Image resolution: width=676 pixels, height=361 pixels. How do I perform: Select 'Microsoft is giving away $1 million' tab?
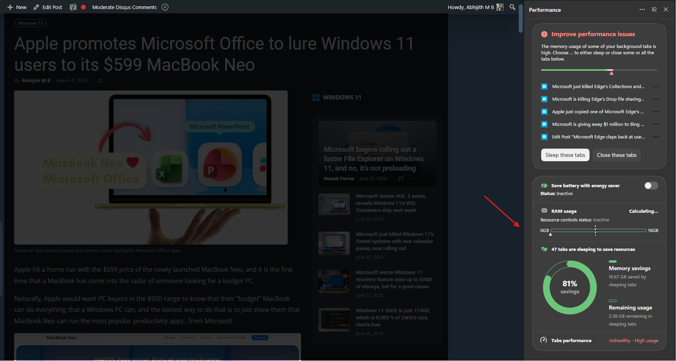click(598, 124)
